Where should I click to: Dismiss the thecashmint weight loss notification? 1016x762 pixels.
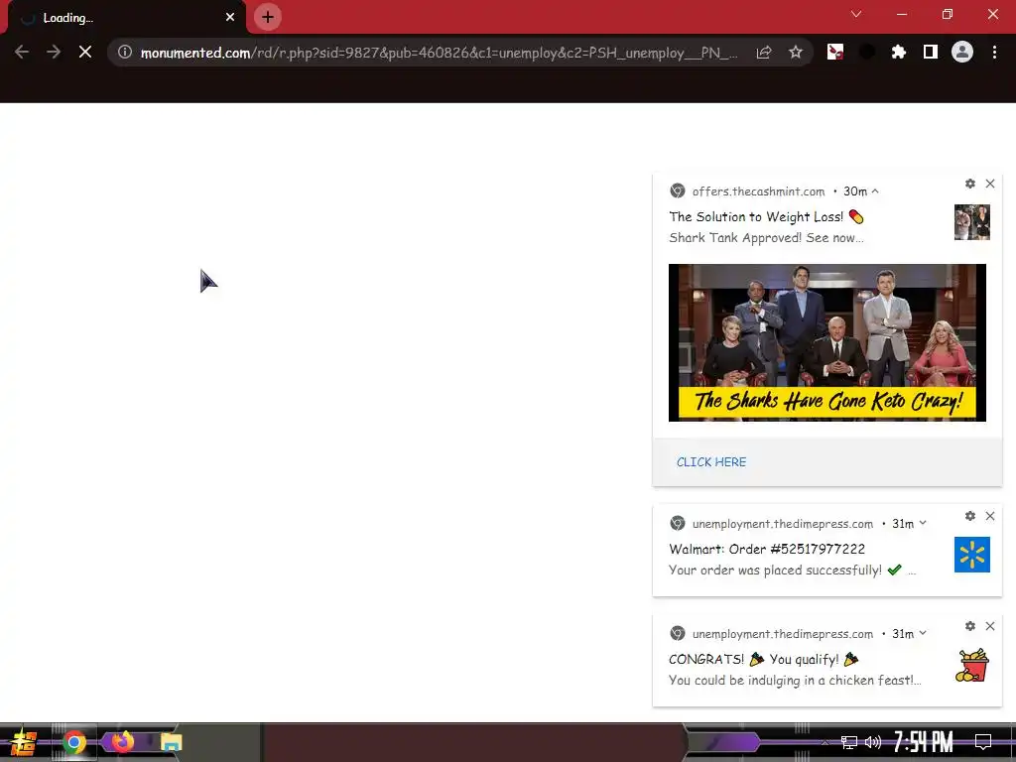point(990,184)
